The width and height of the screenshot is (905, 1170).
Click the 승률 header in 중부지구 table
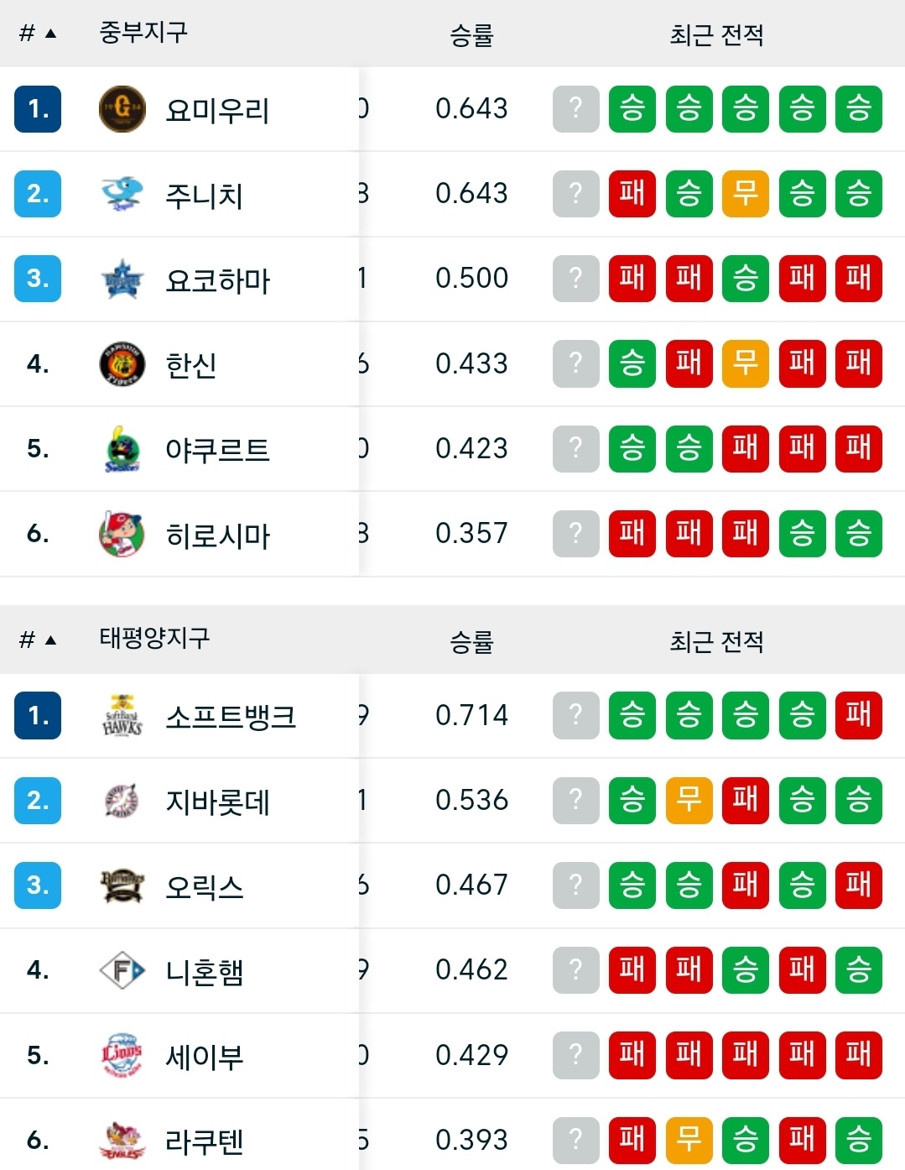click(x=471, y=35)
